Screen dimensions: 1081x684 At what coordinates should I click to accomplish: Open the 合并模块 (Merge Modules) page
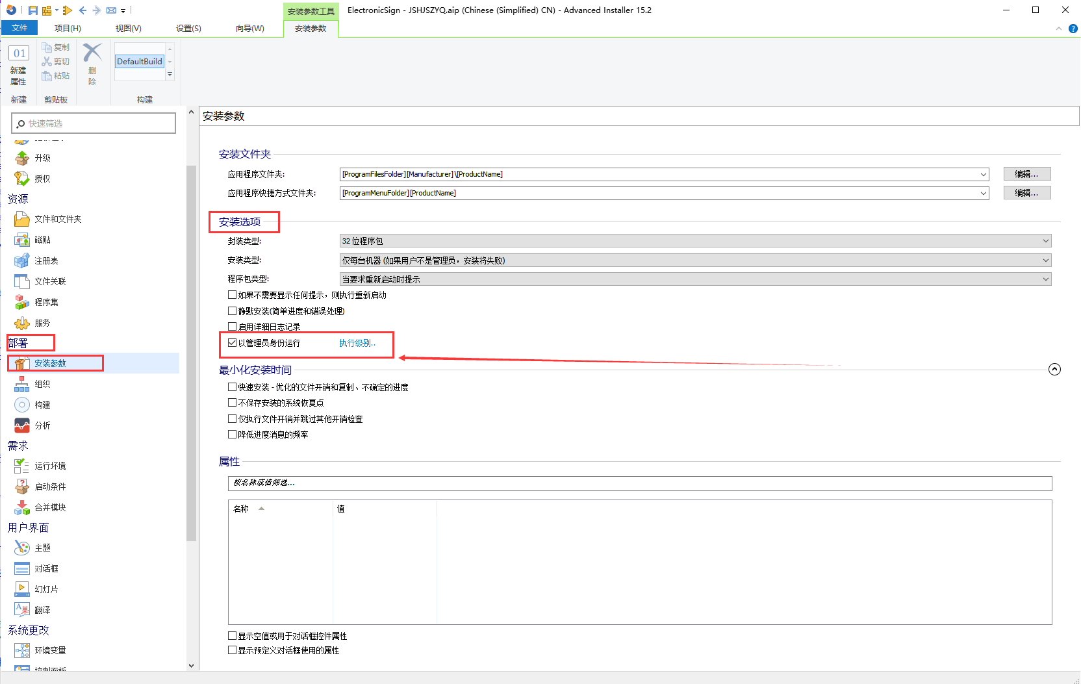point(50,507)
